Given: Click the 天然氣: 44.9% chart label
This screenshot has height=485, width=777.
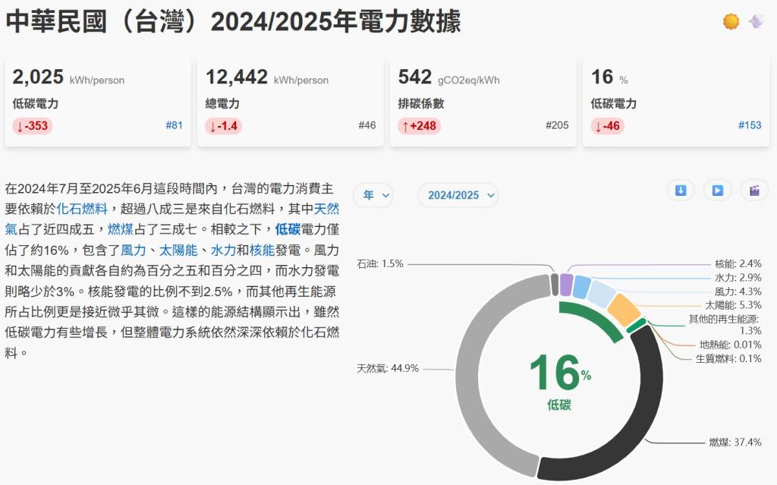Looking at the screenshot, I should [x=388, y=369].
